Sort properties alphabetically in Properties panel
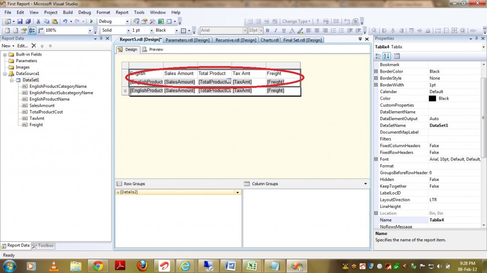The image size is (487, 273). coord(387,56)
